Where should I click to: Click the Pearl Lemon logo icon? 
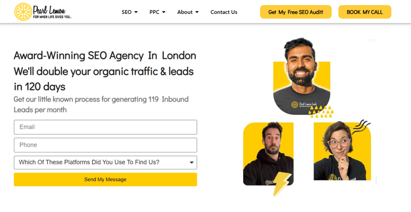[23, 12]
